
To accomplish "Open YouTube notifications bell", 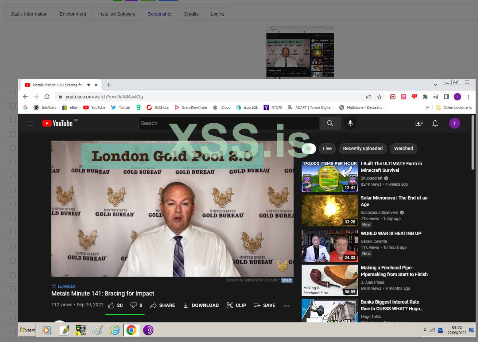I will [435, 123].
